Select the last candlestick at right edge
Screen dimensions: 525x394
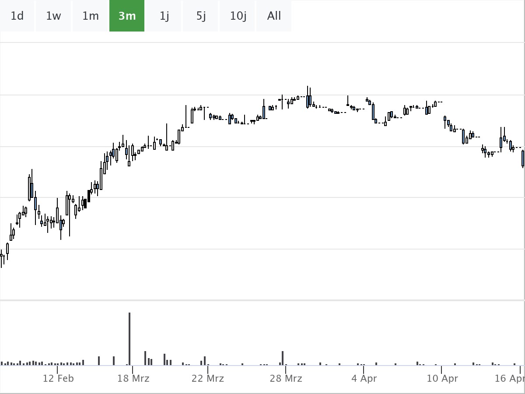pos(523,158)
